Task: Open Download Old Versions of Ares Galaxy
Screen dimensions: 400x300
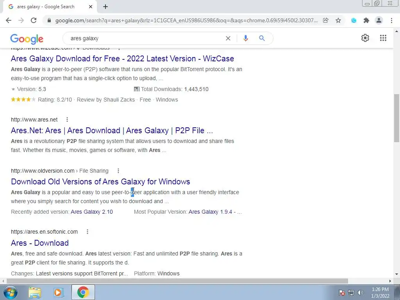Action: tap(100, 182)
